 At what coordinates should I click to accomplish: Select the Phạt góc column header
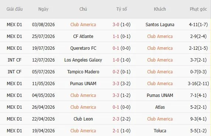[198, 9]
